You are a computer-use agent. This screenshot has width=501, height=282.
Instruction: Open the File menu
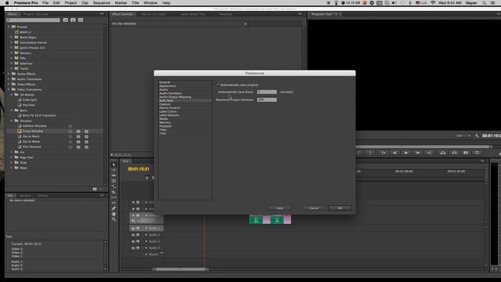coord(45,3)
